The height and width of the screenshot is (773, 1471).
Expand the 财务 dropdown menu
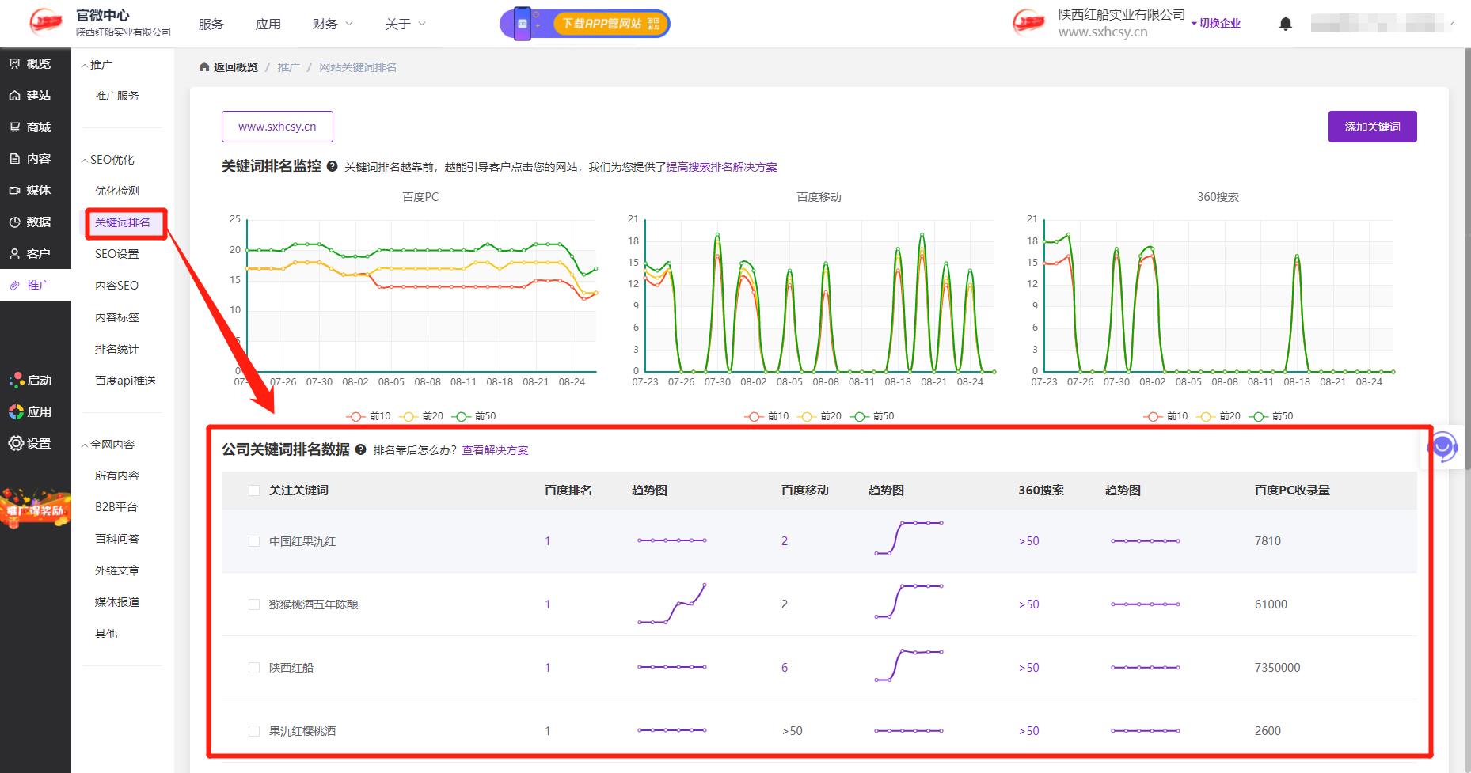coord(331,24)
